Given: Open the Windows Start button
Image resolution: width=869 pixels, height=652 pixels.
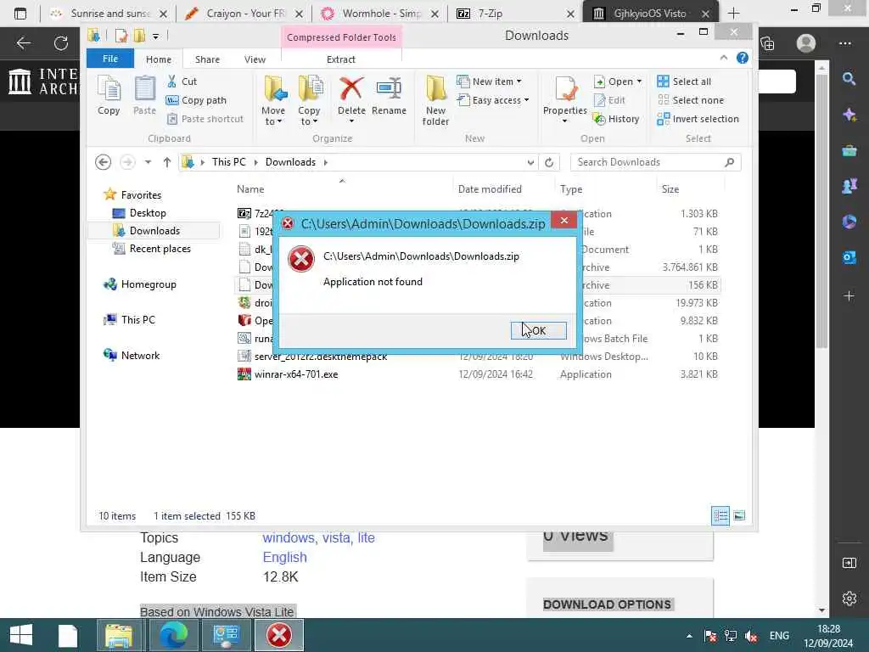Looking at the screenshot, I should tap(21, 635).
